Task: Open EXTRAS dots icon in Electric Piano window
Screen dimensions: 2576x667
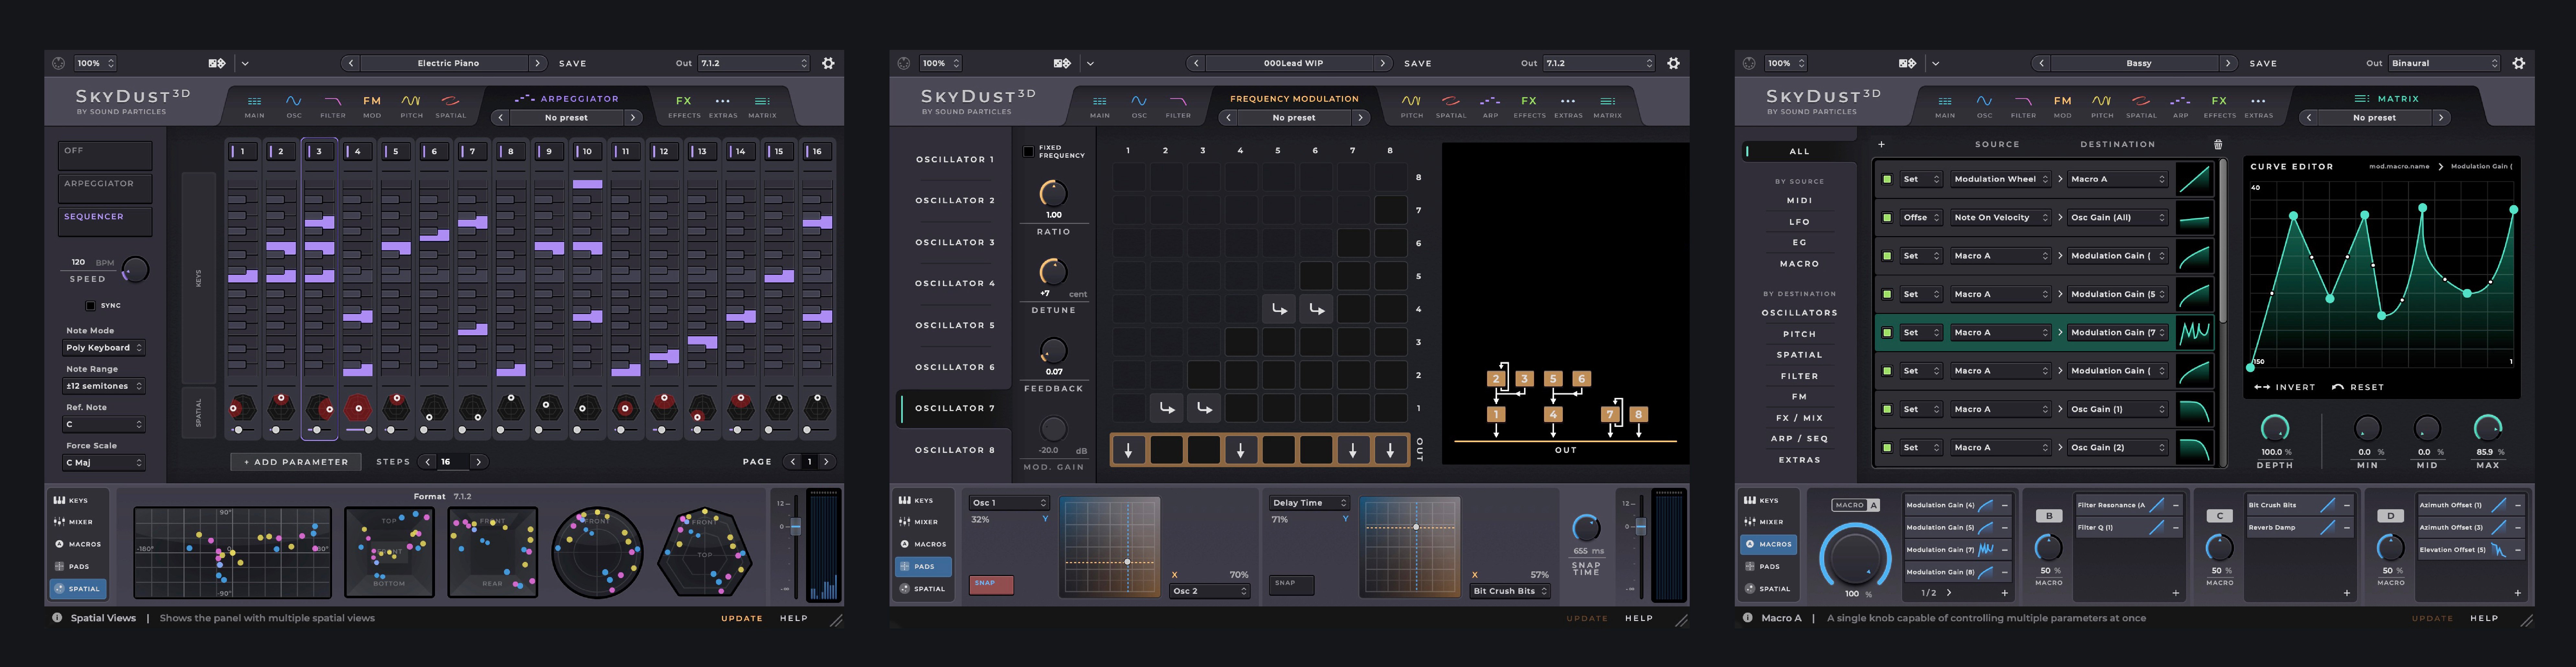Action: click(723, 105)
